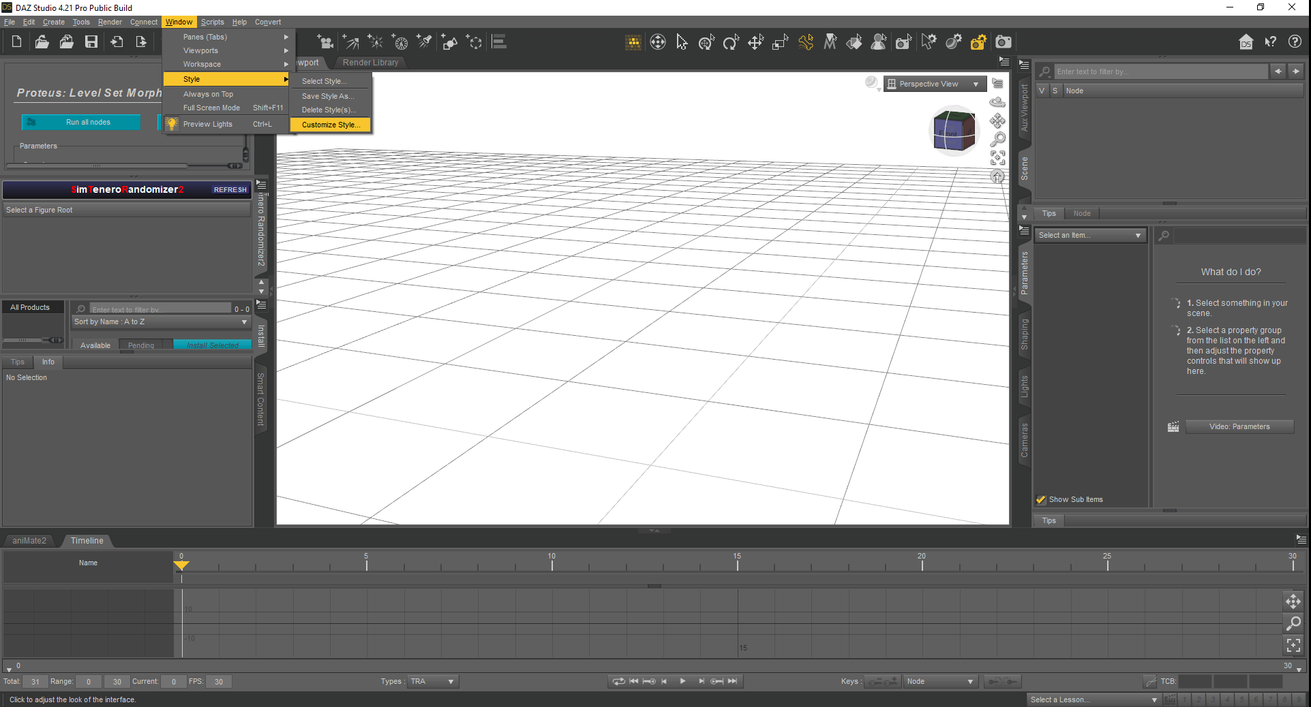
Task: Open the DAZ home icon
Action: pos(1246,42)
